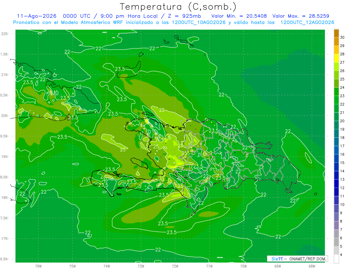This screenshot has height=270, width=350.
Task: Click the '22N' latitude axis label
Action: pos(5,34)
